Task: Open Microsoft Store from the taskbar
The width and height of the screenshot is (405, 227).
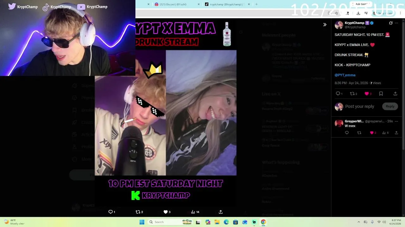Action: click(x=235, y=222)
